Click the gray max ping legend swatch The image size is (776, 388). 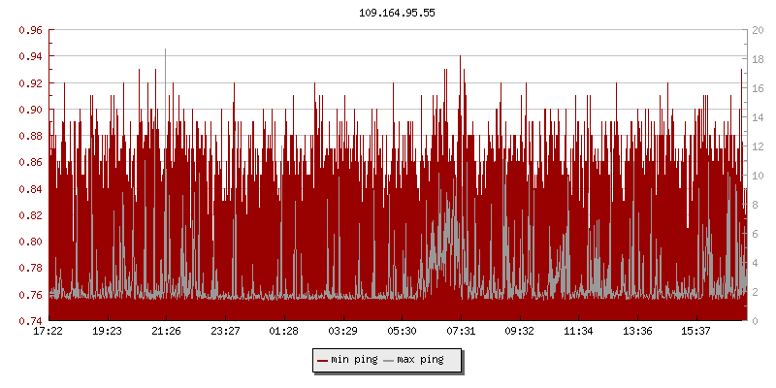pos(389,360)
